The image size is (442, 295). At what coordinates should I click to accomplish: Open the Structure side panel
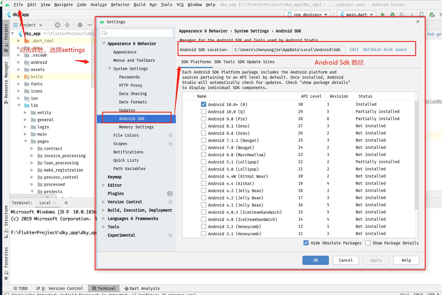pyautogui.click(x=6, y=222)
